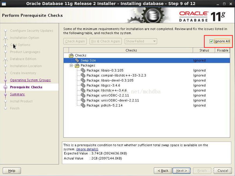The image size is (235, 176).
Task: Select 'Package: libgcc-3.4.6' row
Action: [147, 85]
